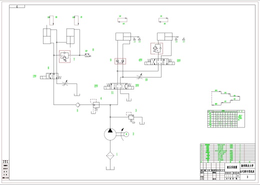Select the green number 9 label
The height and width of the screenshot is (185, 260).
pos(110,60)
